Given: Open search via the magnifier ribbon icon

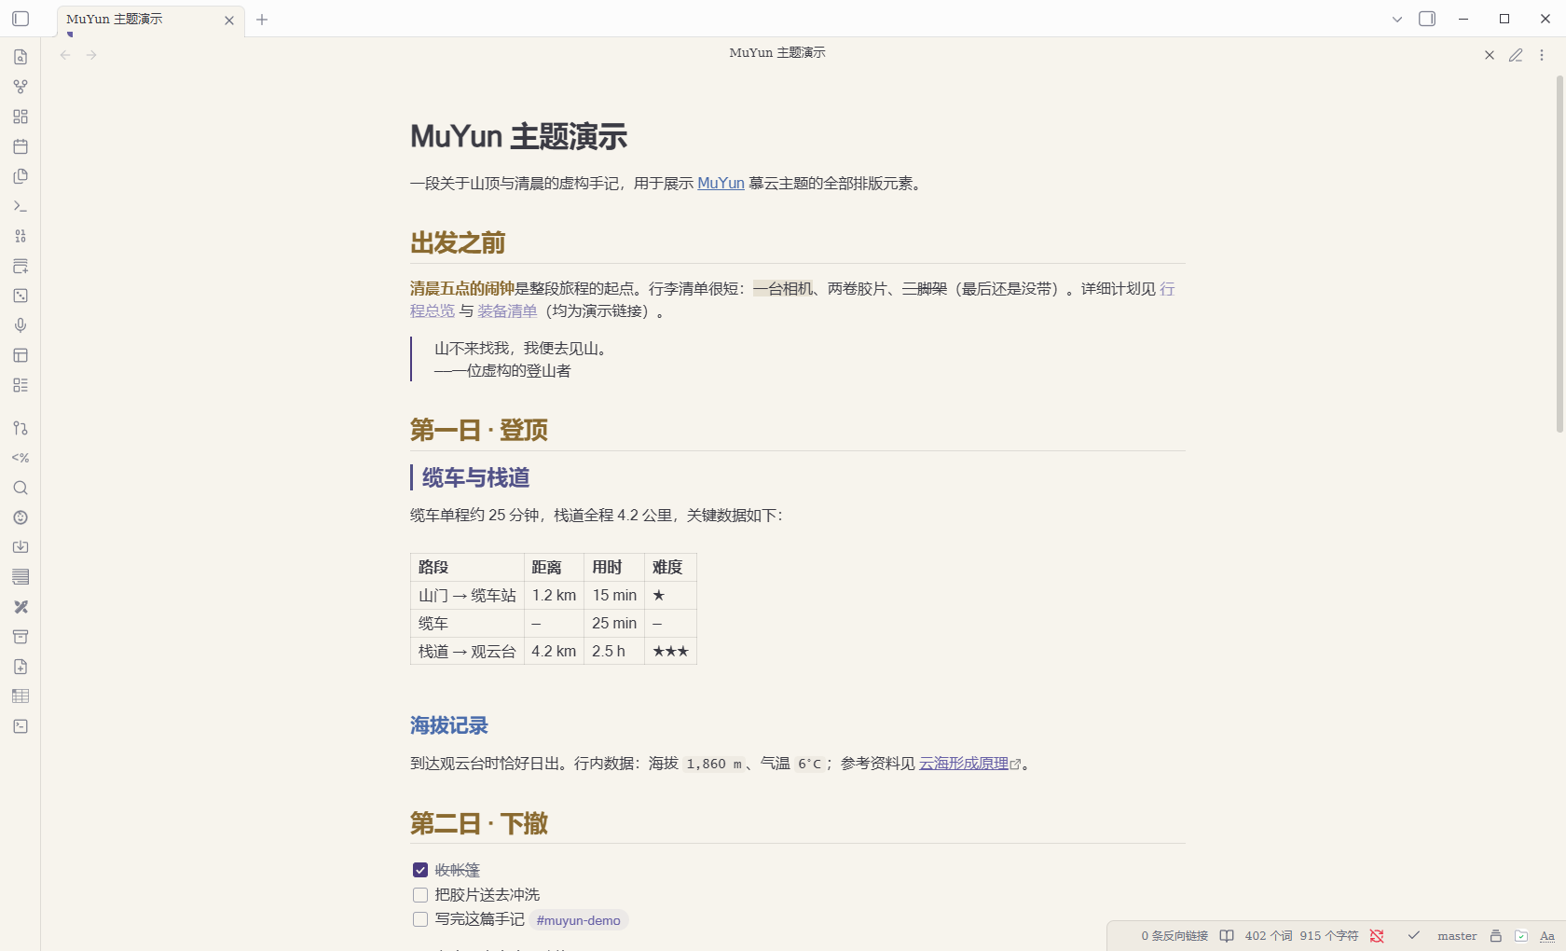Looking at the screenshot, I should tap(21, 488).
